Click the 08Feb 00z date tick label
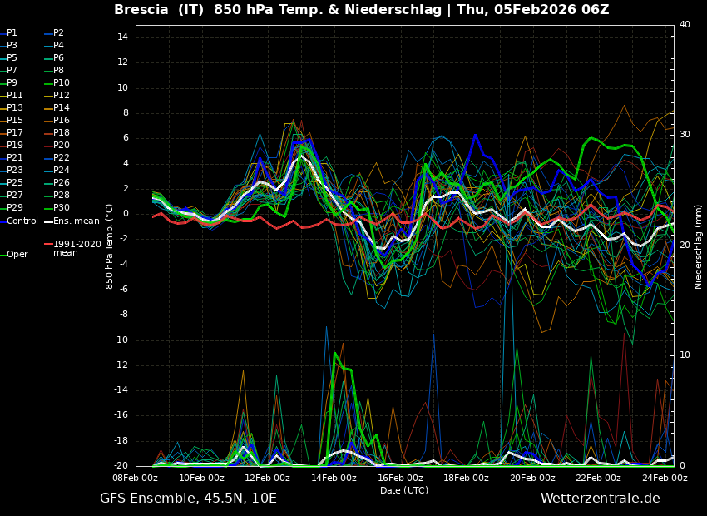This screenshot has height=516, width=707. pyautogui.click(x=136, y=479)
